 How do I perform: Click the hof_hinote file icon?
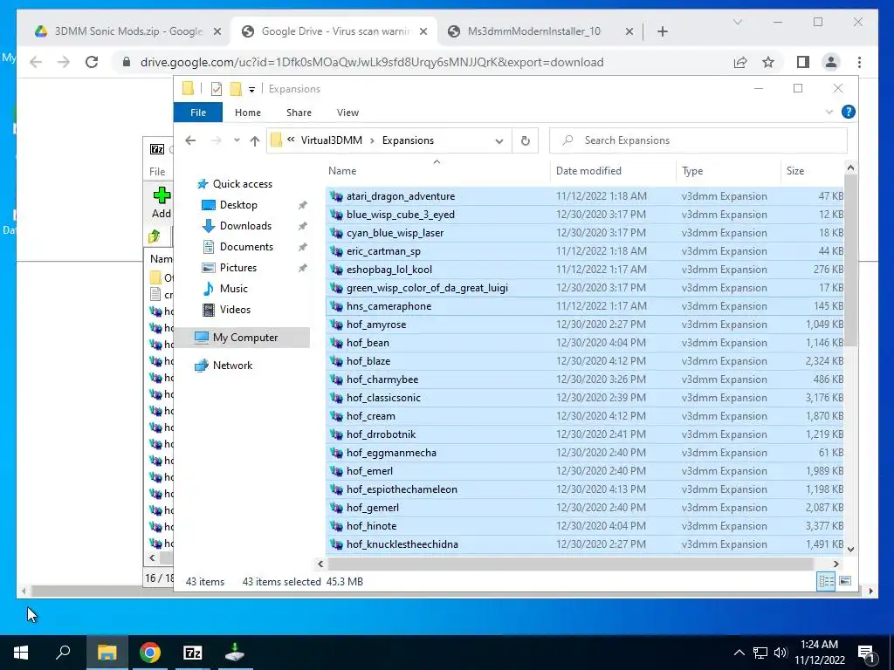(x=336, y=526)
